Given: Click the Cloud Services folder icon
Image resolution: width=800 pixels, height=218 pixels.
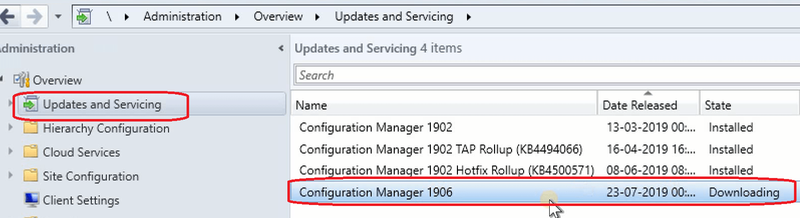Looking at the screenshot, I should point(31,151).
